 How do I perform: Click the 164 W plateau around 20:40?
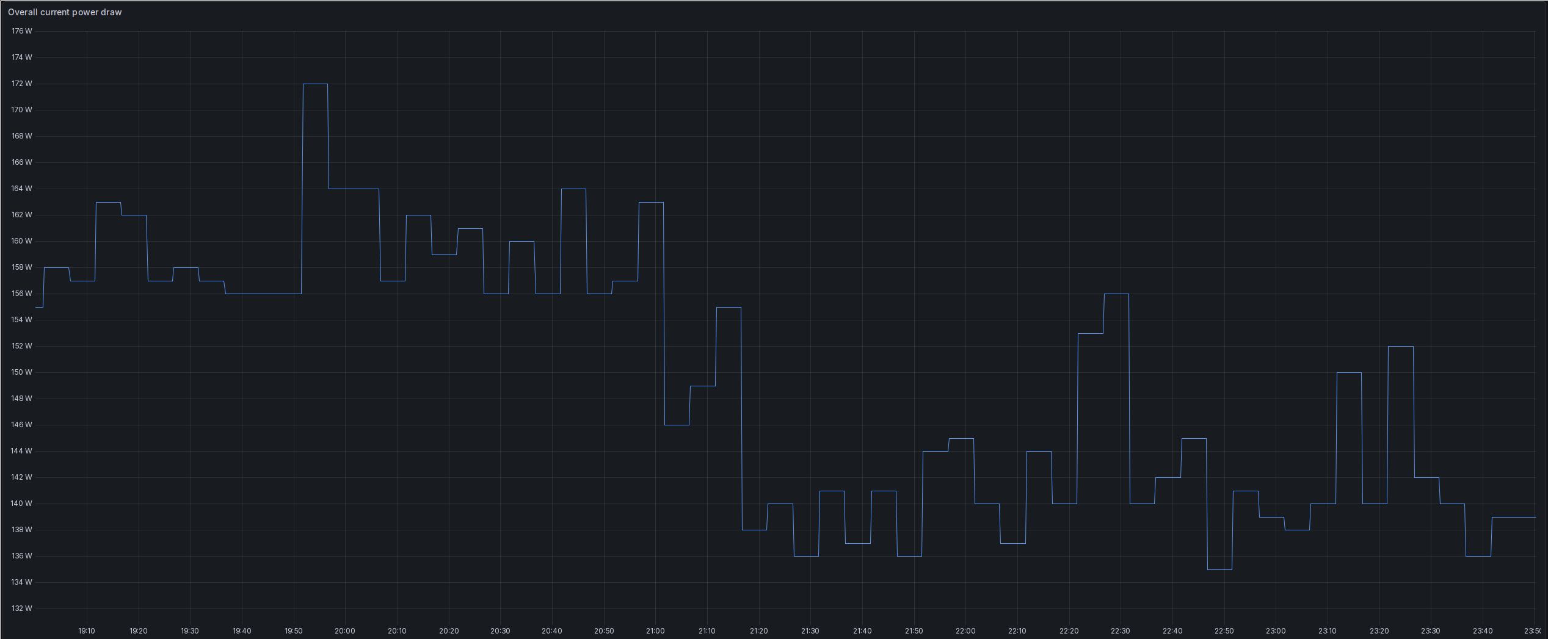pyautogui.click(x=574, y=189)
